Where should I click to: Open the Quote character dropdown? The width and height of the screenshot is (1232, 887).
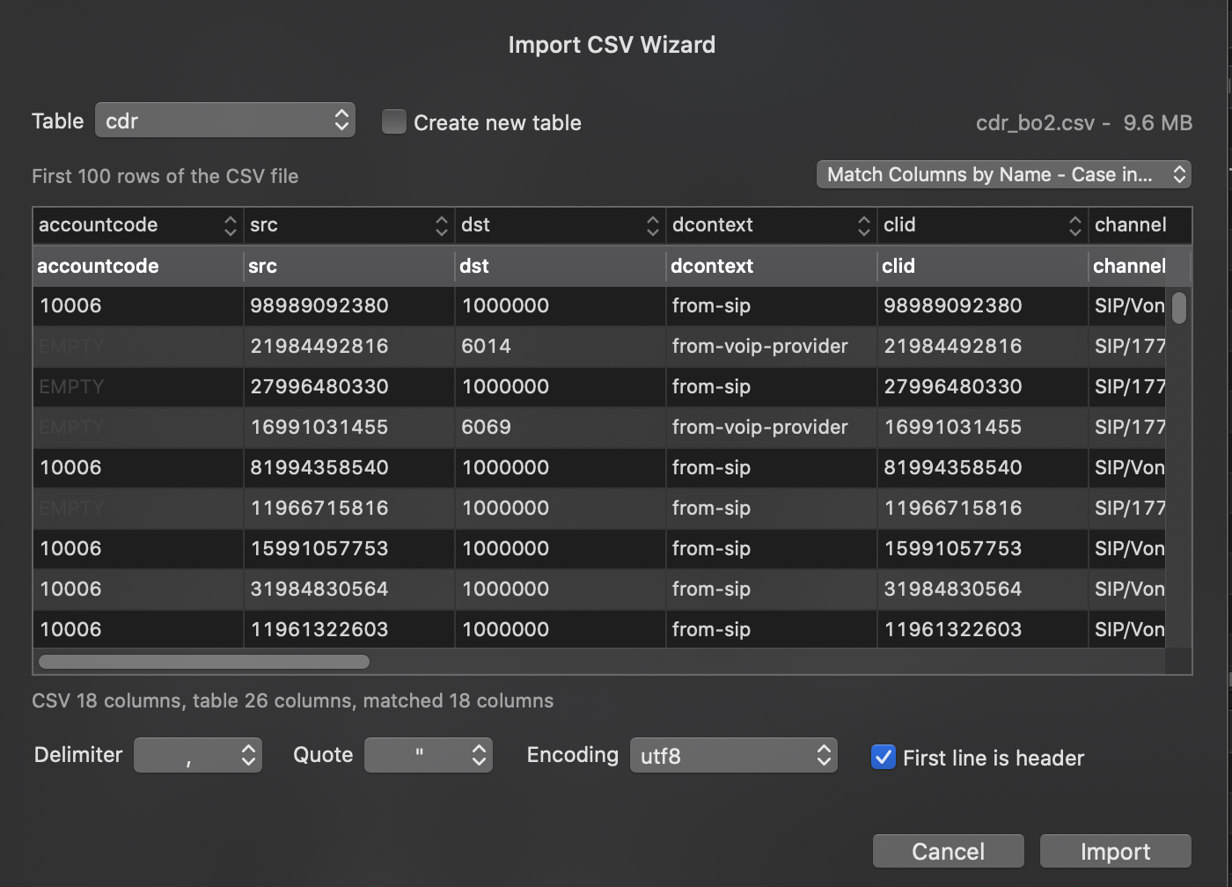[x=428, y=754]
